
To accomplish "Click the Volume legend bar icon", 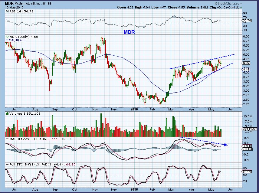I will [7, 113].
